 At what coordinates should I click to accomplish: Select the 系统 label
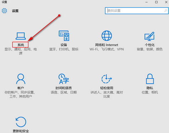coord(21,45)
